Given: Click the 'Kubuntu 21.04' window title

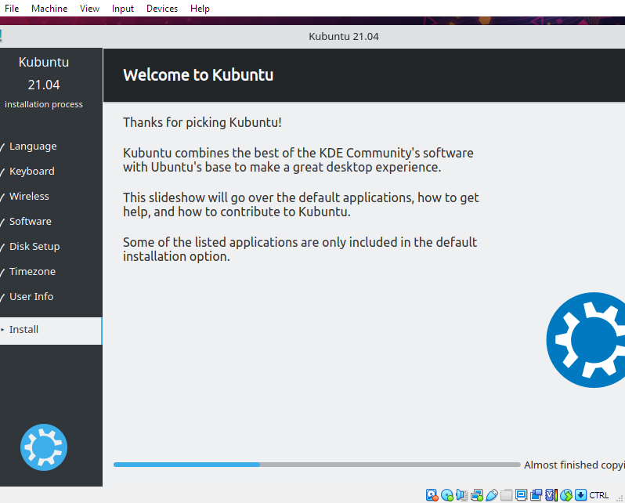Looking at the screenshot, I should click(x=344, y=36).
